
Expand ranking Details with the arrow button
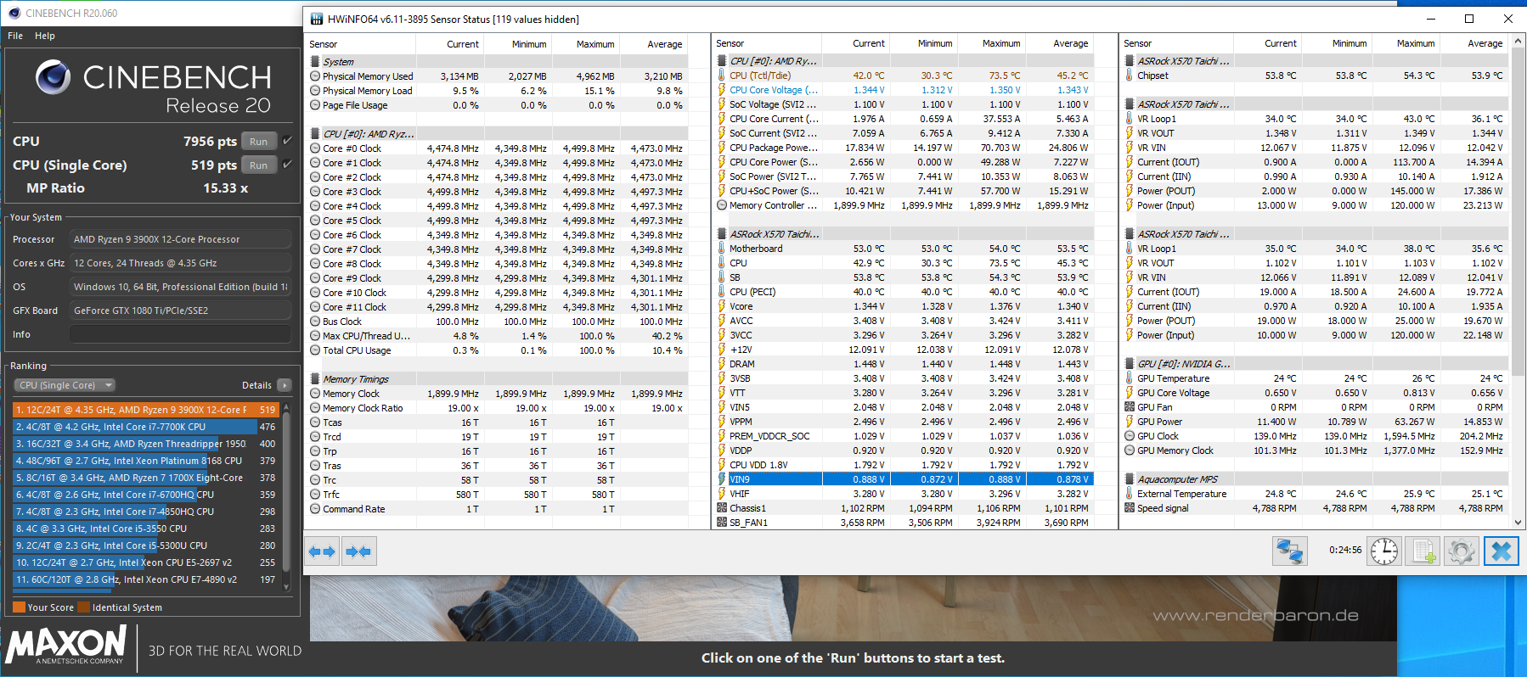pyautogui.click(x=285, y=385)
